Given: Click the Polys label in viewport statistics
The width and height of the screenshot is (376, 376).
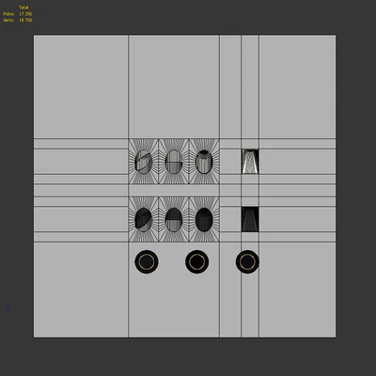Looking at the screenshot, I should pyautogui.click(x=8, y=14).
